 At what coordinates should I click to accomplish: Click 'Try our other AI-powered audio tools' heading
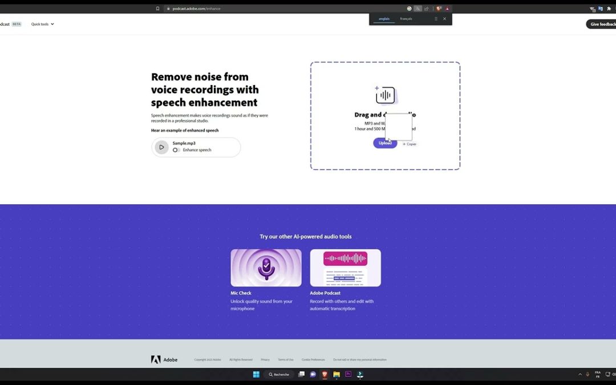pyautogui.click(x=306, y=237)
